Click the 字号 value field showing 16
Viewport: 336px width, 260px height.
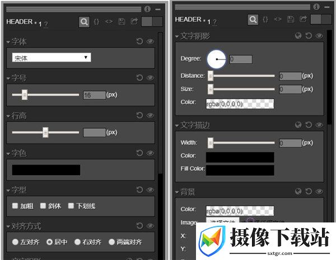tap(95, 95)
